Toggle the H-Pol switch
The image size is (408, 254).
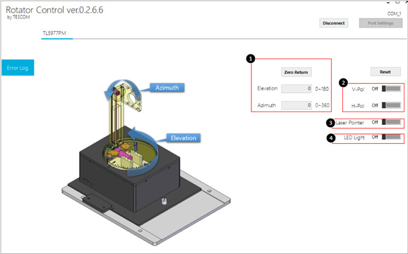pos(391,105)
